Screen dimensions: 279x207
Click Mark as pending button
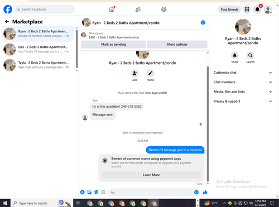(114, 45)
